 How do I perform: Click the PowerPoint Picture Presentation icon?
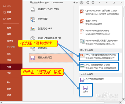(82, 42)
